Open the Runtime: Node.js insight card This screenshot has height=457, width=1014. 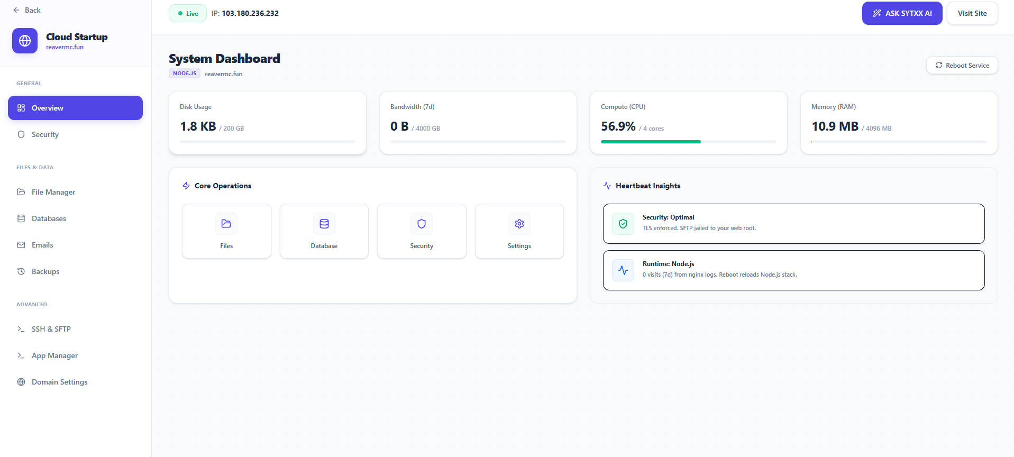(793, 270)
